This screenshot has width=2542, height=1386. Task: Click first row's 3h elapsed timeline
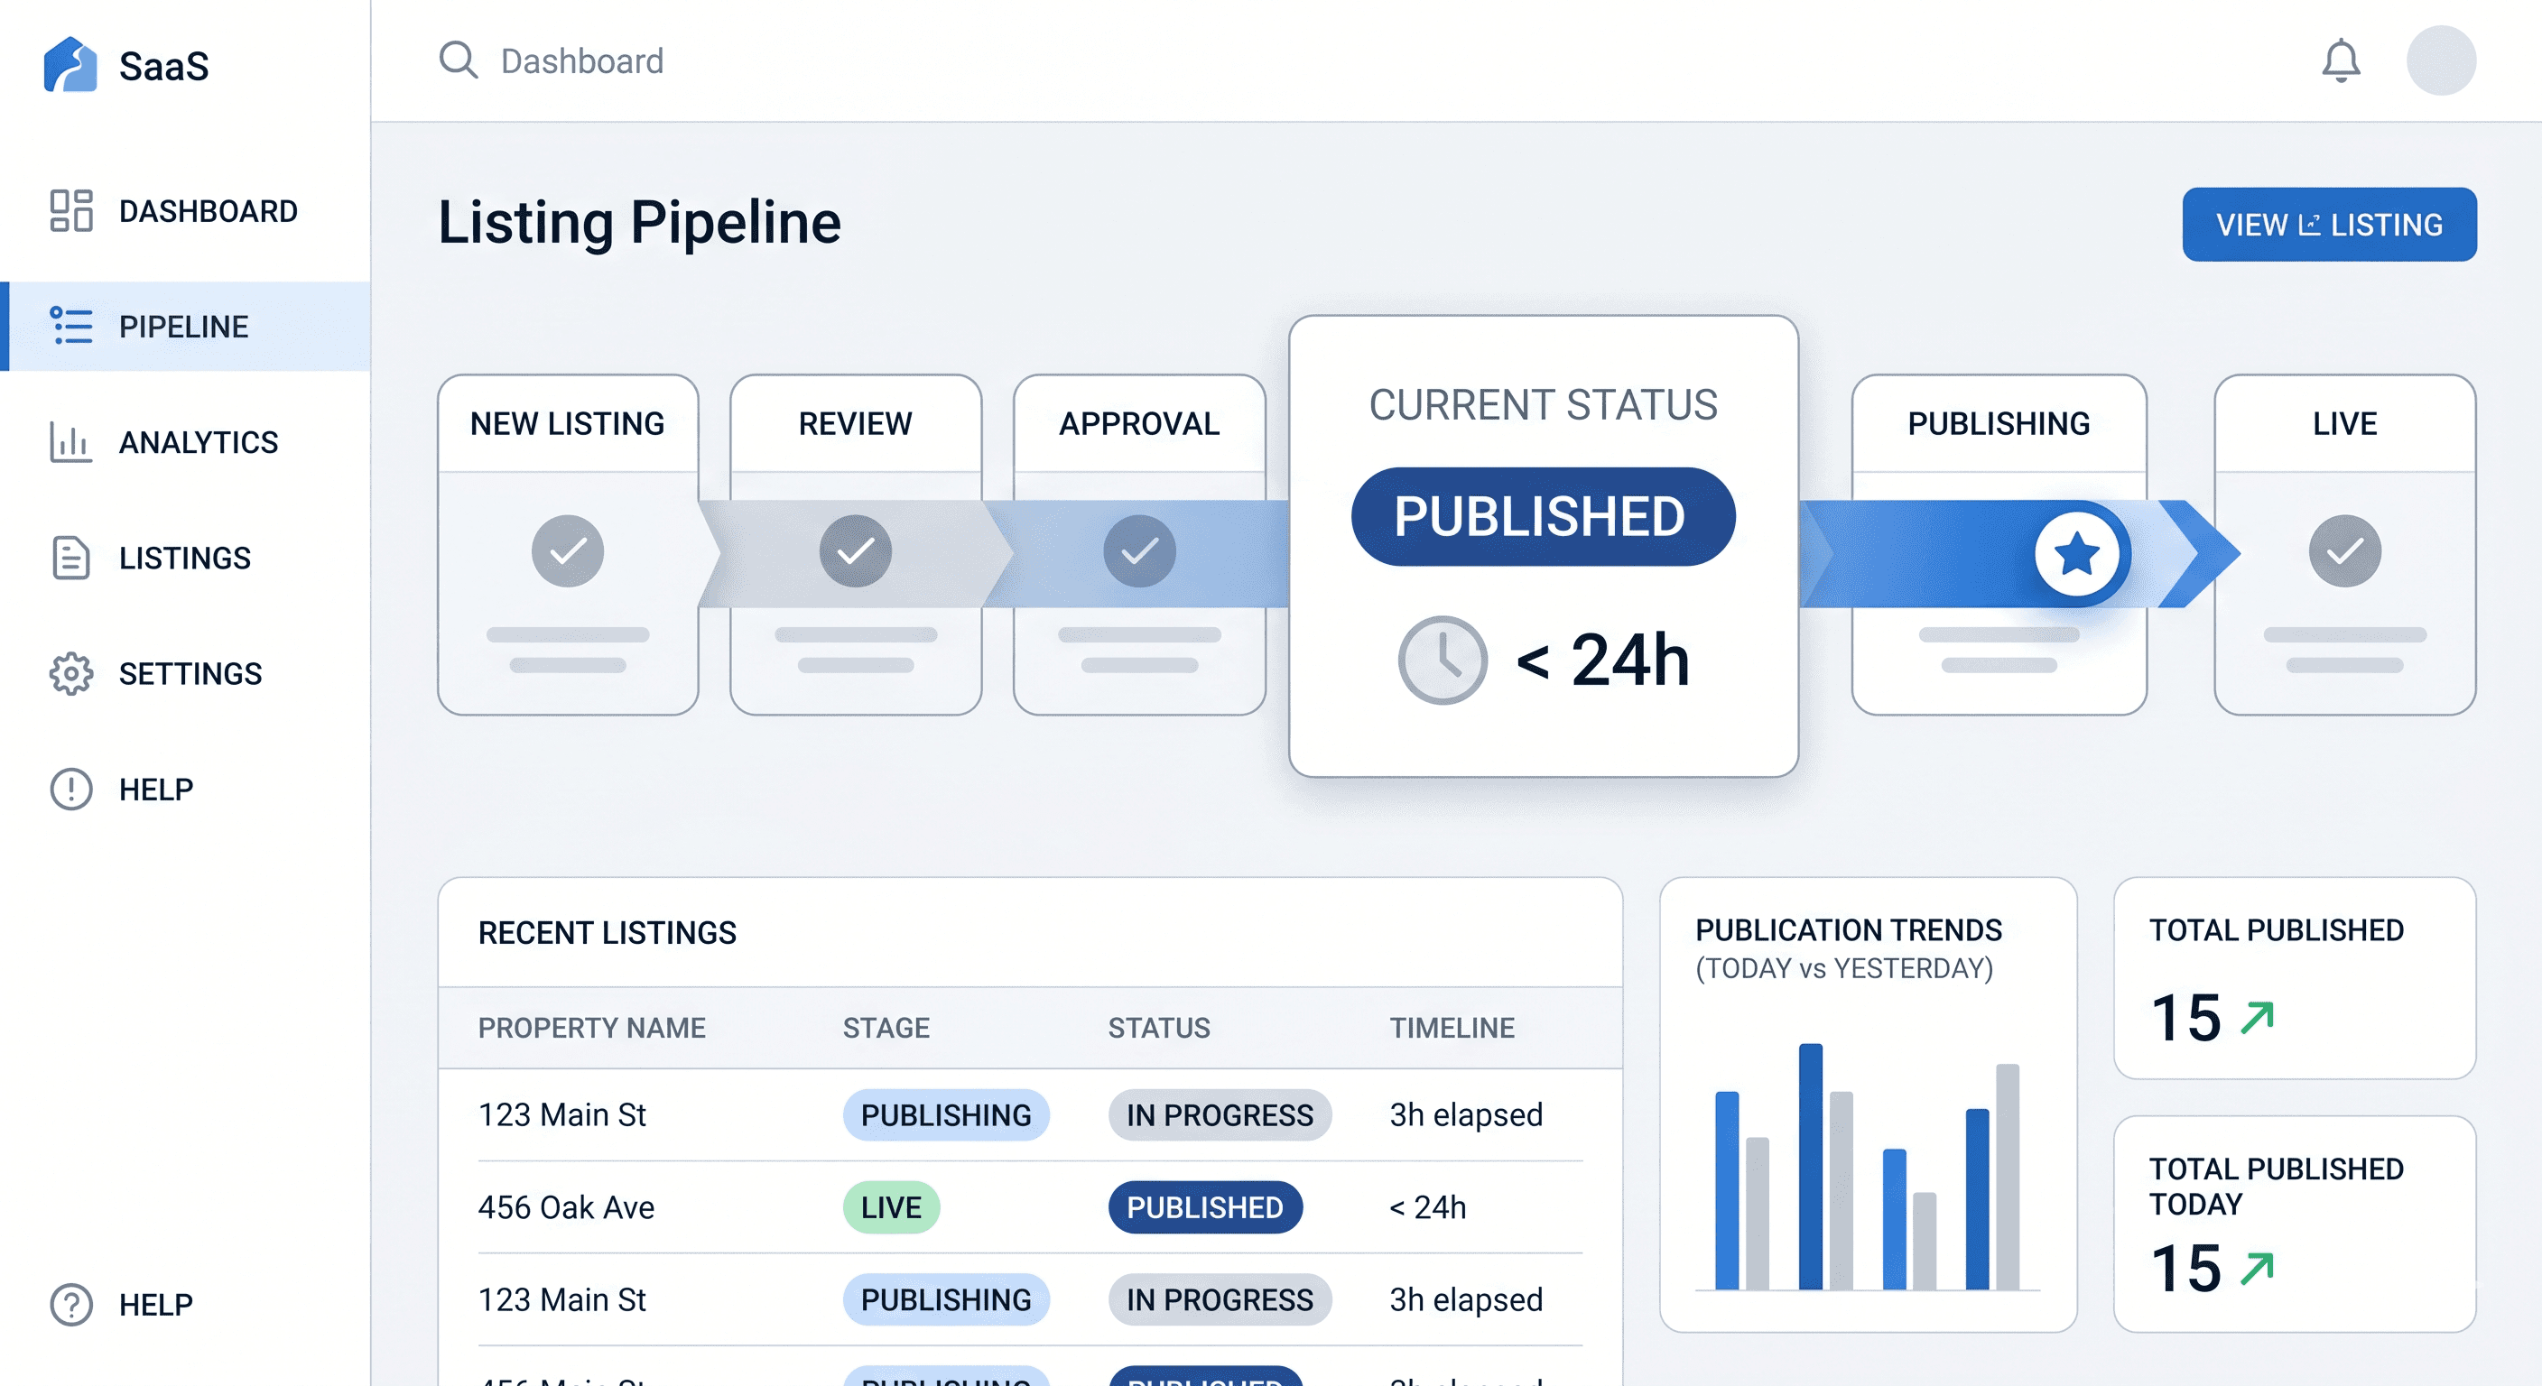point(1466,1114)
